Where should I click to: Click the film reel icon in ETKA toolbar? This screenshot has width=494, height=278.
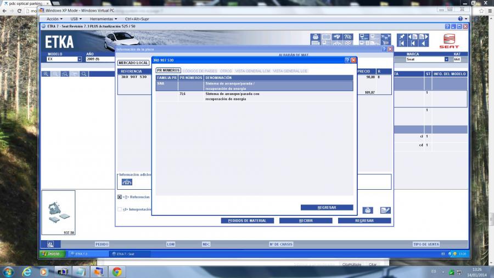(348, 43)
